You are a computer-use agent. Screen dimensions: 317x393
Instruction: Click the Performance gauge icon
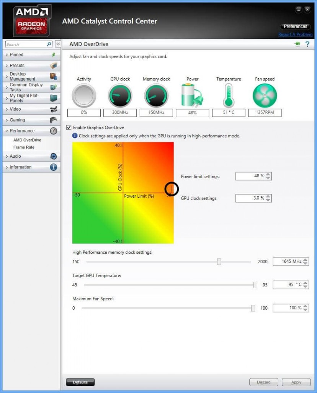(x=54, y=131)
